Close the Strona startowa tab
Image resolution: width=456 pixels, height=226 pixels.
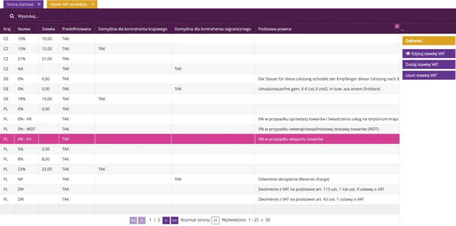coord(39,4)
